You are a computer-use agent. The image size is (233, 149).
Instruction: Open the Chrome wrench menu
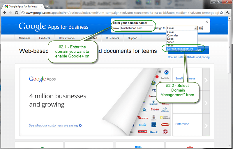(x=228, y=13)
